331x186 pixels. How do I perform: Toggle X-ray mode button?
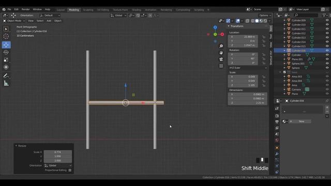247,21
